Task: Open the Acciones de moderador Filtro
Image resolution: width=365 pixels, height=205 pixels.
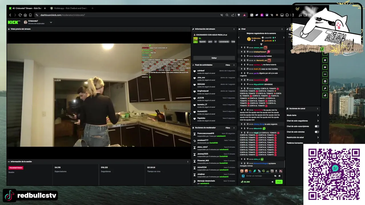Action: 228,128
